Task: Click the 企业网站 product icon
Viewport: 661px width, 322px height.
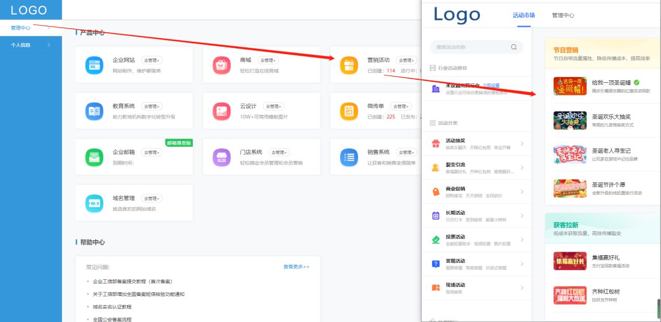Action: coord(94,65)
